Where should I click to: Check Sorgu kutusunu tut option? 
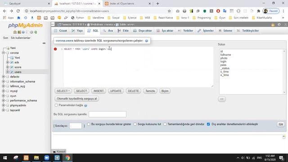coord(135,124)
